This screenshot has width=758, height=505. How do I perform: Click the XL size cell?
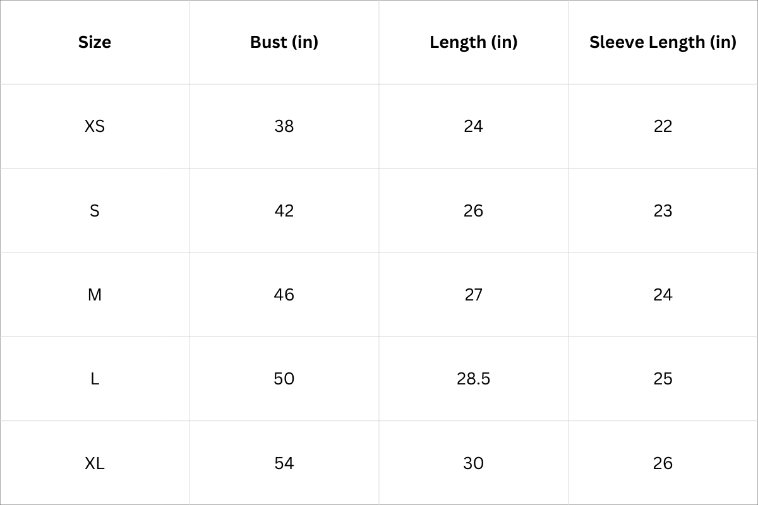pos(95,463)
